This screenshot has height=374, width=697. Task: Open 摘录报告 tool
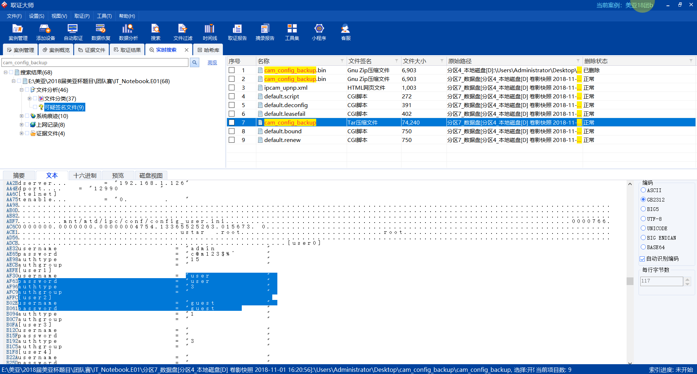click(265, 32)
